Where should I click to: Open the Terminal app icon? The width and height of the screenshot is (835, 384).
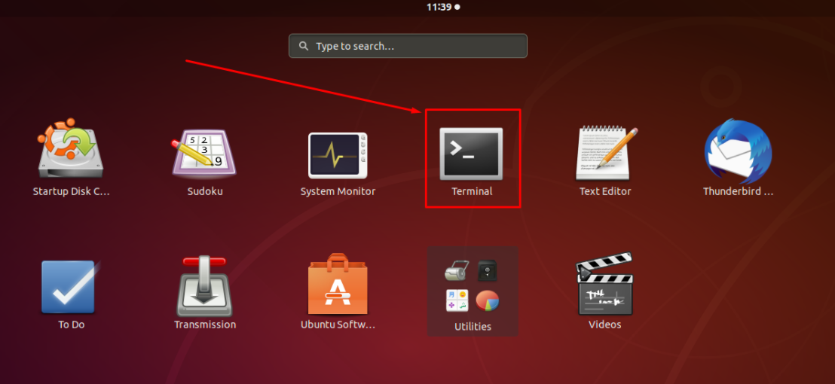pyautogui.click(x=471, y=154)
